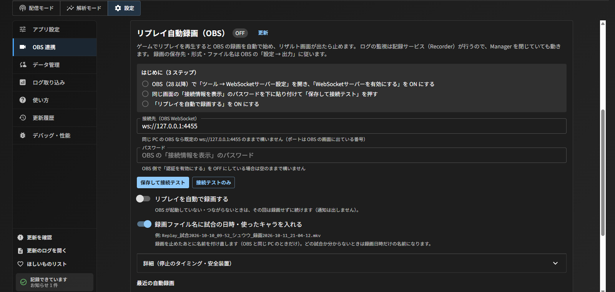The image size is (615, 292).
Task: Switch to 解析モード tab
Action: 84,8
